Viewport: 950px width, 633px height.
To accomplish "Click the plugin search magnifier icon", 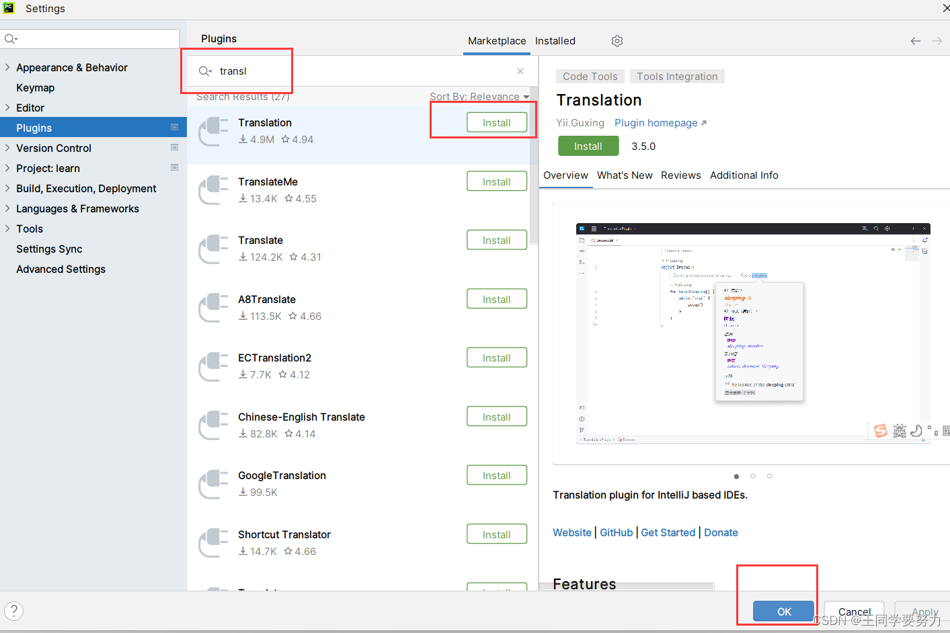I will [x=204, y=71].
